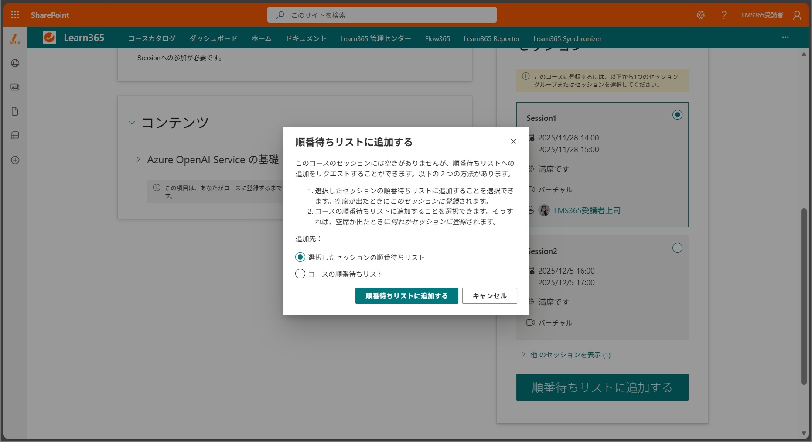Open the コースカタログ menu item
This screenshot has height=442, width=812.
click(152, 38)
